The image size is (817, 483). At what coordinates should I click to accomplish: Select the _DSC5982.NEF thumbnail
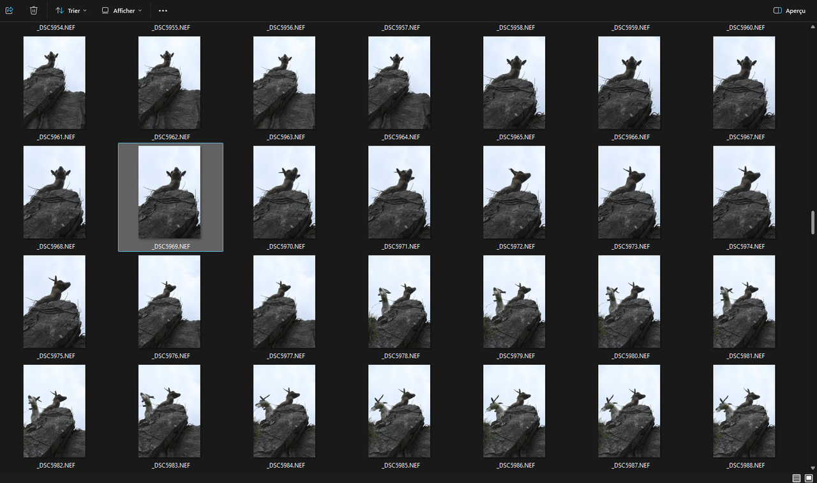[54, 411]
